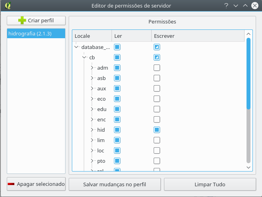262x197 pixels.
Task: Enable Escrever for edu row
Action: [157, 109]
